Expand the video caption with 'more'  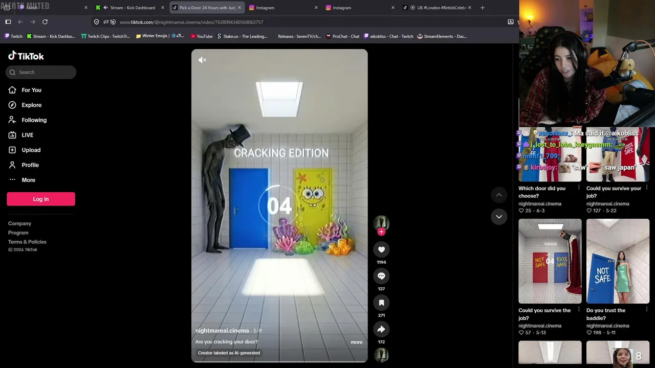tap(357, 342)
